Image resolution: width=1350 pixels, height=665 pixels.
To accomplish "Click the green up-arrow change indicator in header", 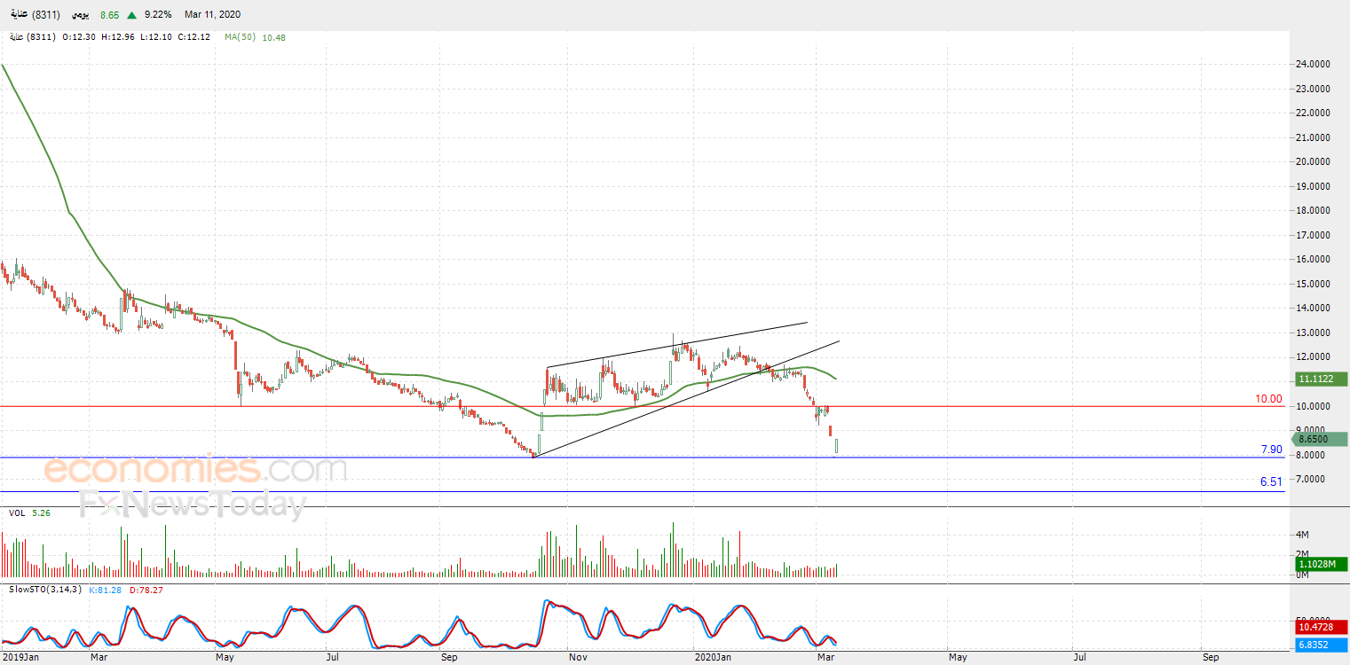I will pyautogui.click(x=132, y=15).
